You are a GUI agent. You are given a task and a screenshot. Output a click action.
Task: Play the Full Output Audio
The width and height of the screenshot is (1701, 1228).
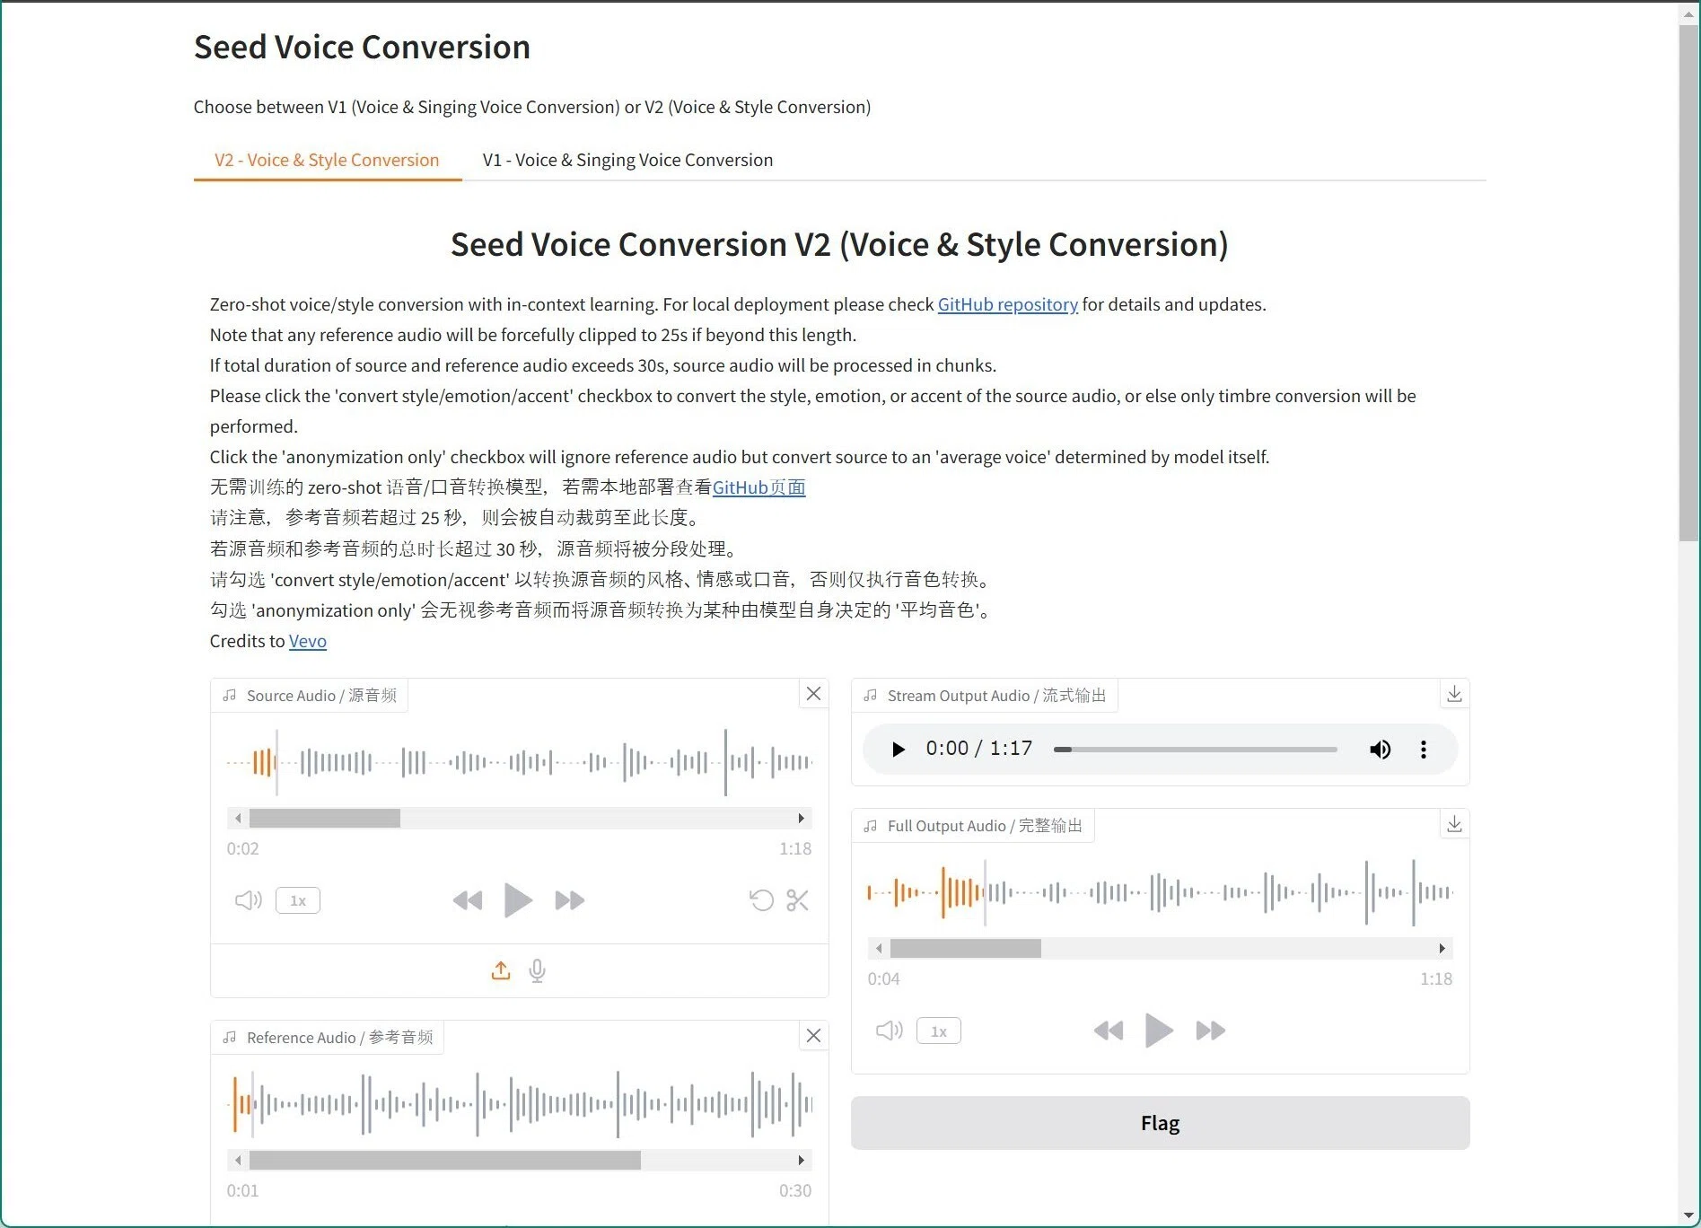[1159, 1031]
